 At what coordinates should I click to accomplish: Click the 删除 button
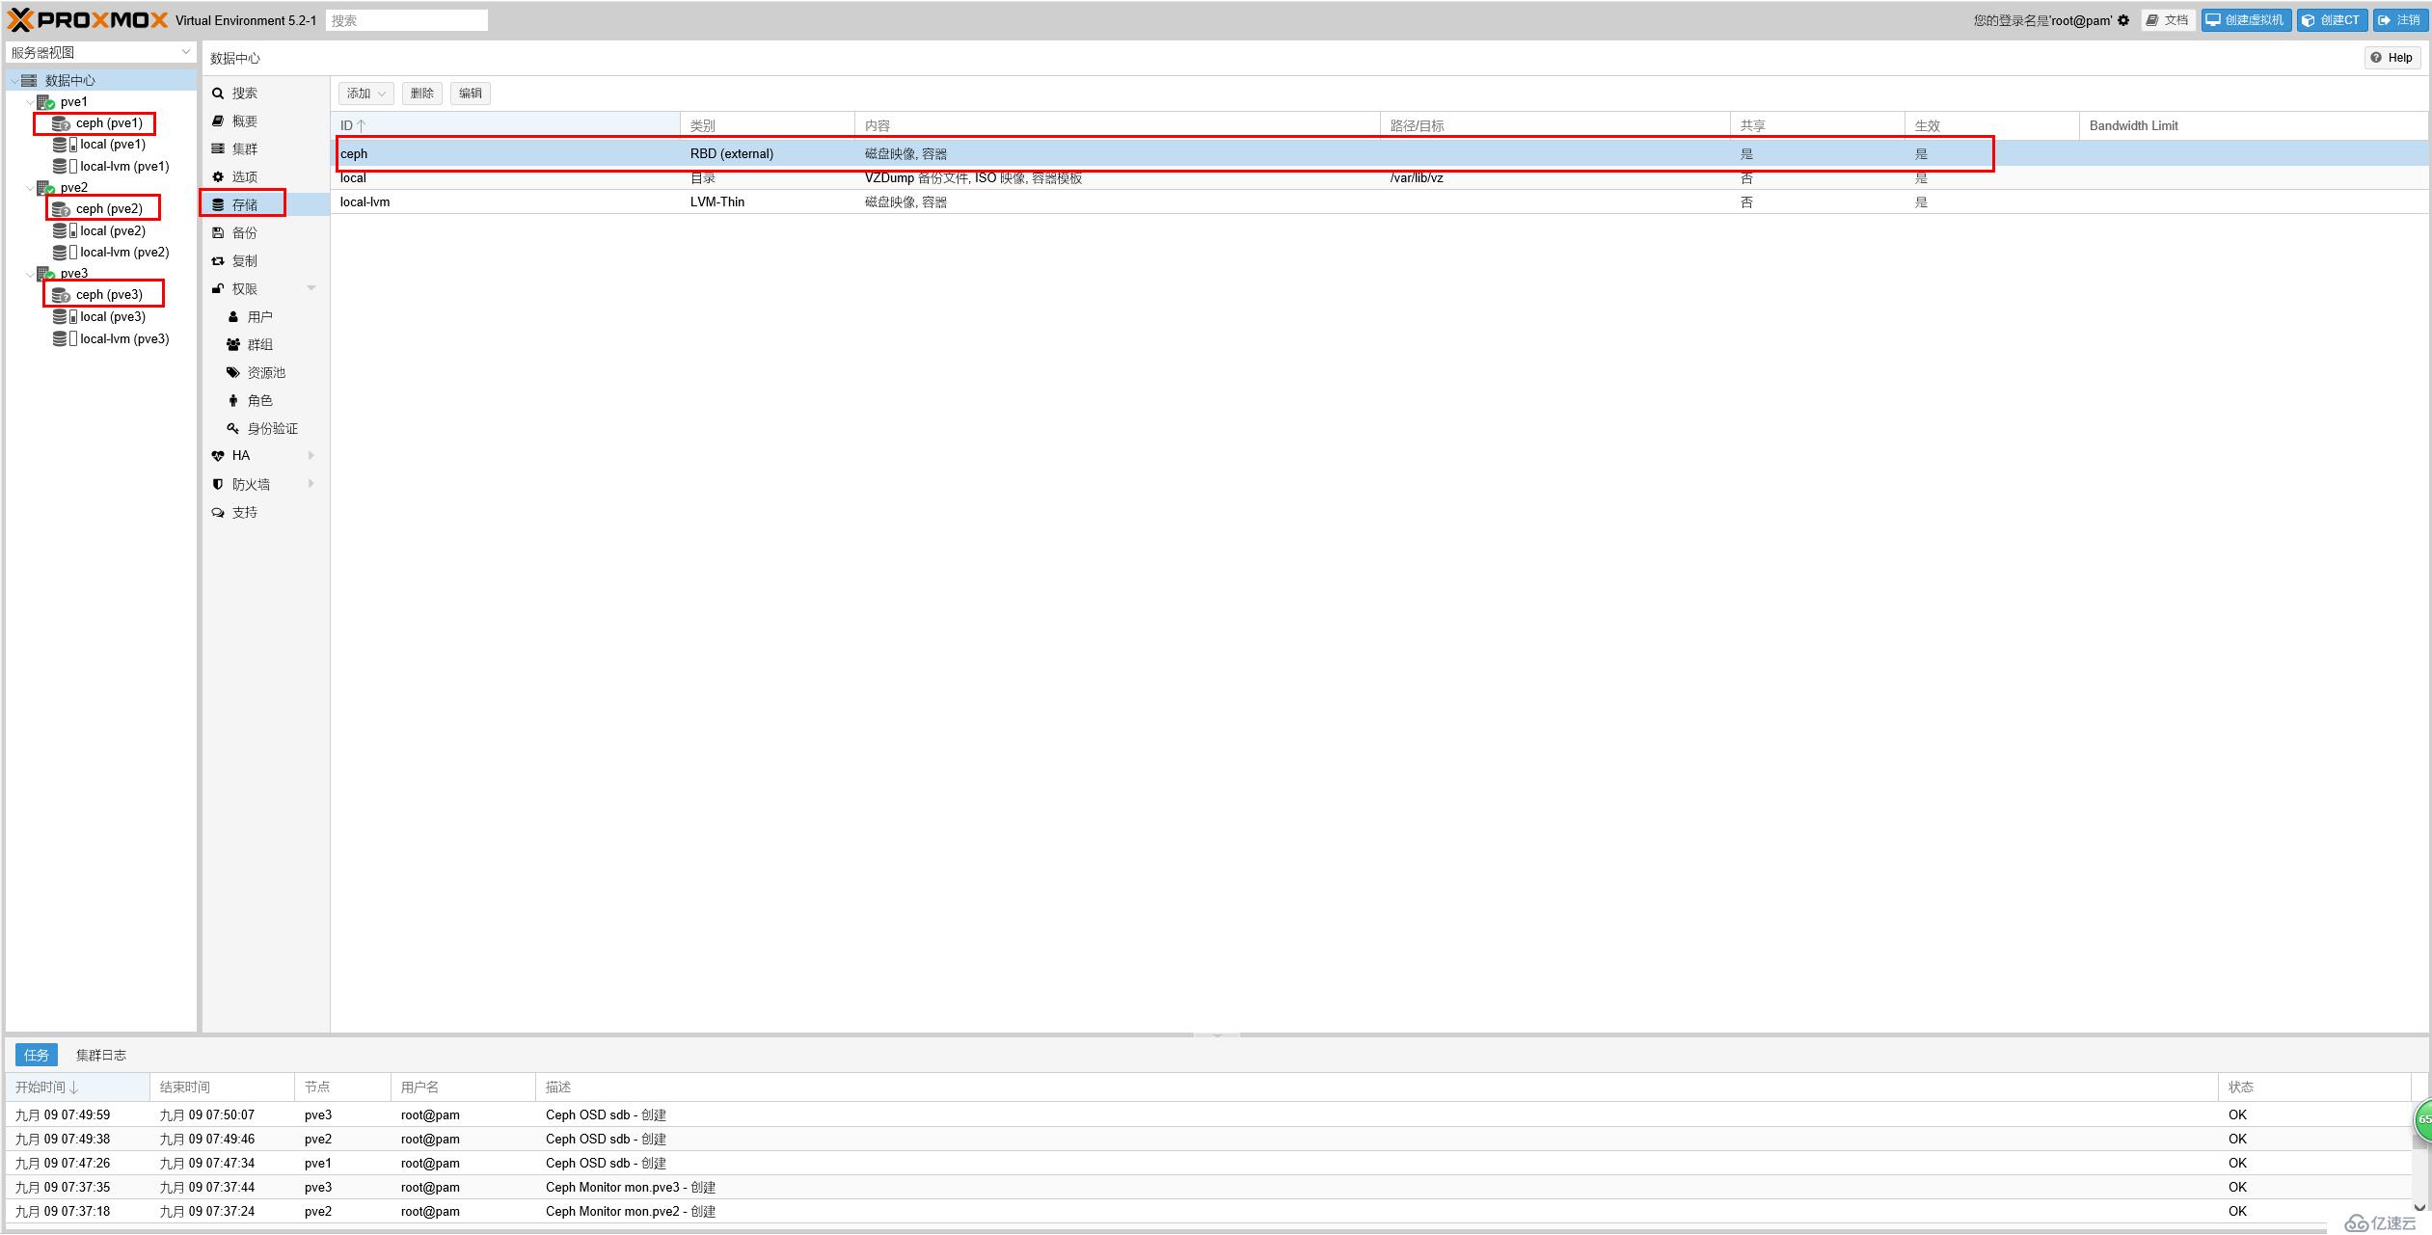click(x=421, y=94)
